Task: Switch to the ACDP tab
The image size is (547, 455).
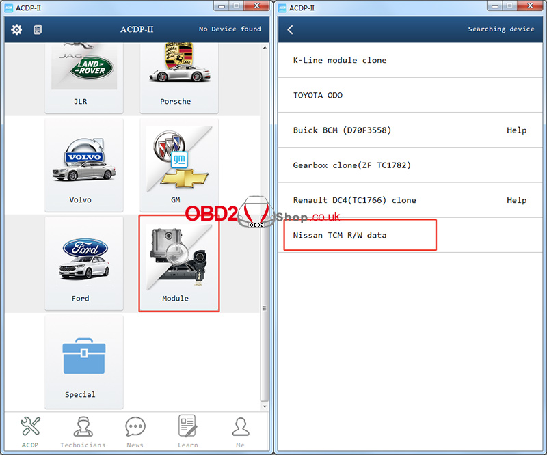Action: tap(30, 432)
